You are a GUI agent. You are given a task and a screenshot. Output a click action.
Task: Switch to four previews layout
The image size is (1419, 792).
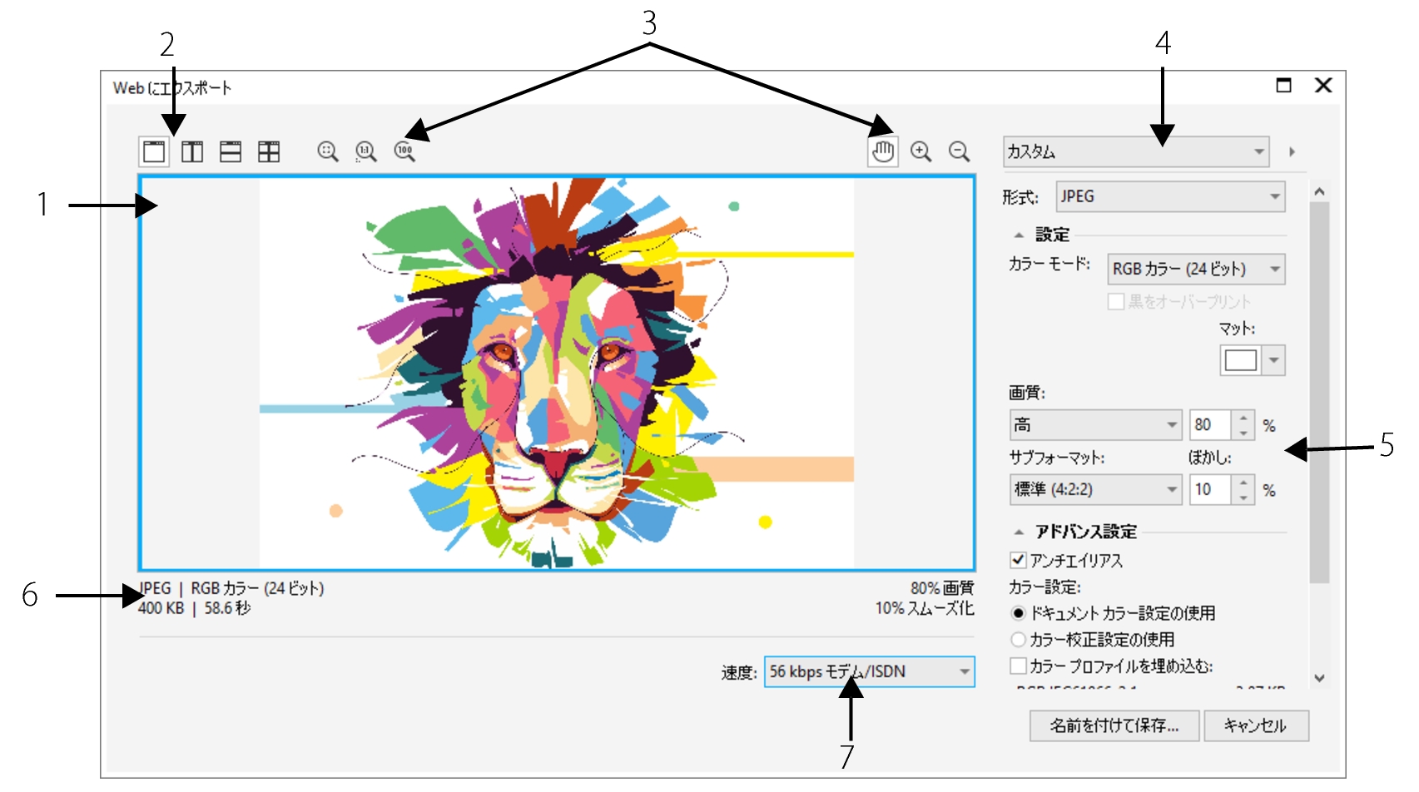(x=269, y=151)
